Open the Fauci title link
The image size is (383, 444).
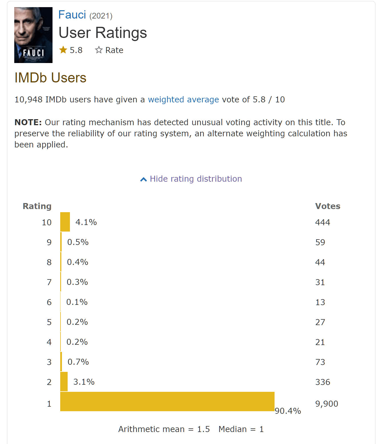pos(72,15)
